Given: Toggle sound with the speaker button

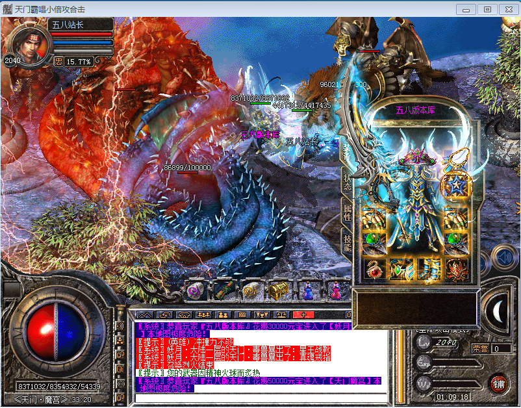Looking at the screenshot, I should point(504,256).
